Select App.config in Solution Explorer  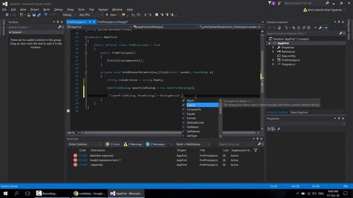click(x=288, y=56)
